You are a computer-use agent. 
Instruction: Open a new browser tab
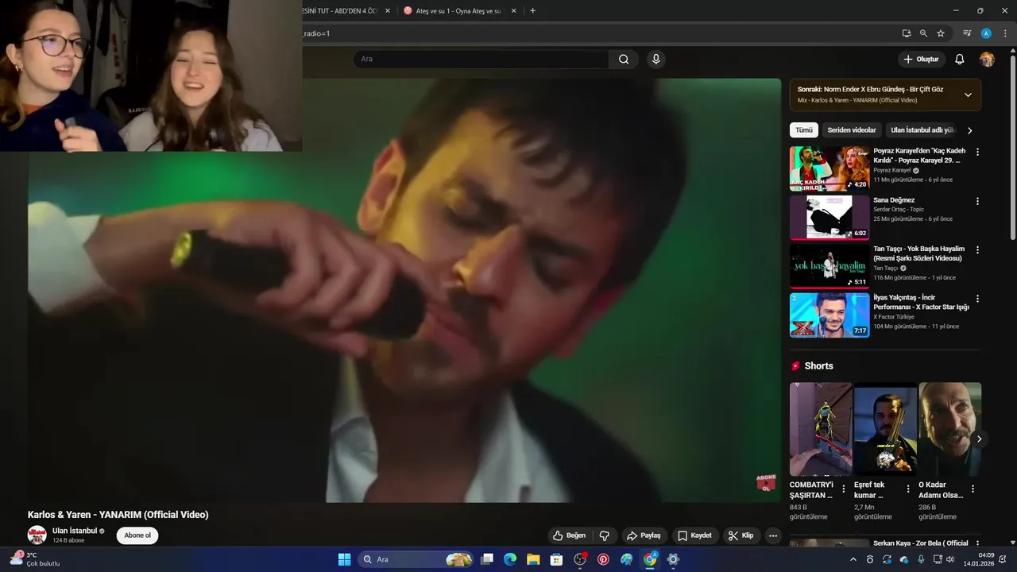point(532,11)
